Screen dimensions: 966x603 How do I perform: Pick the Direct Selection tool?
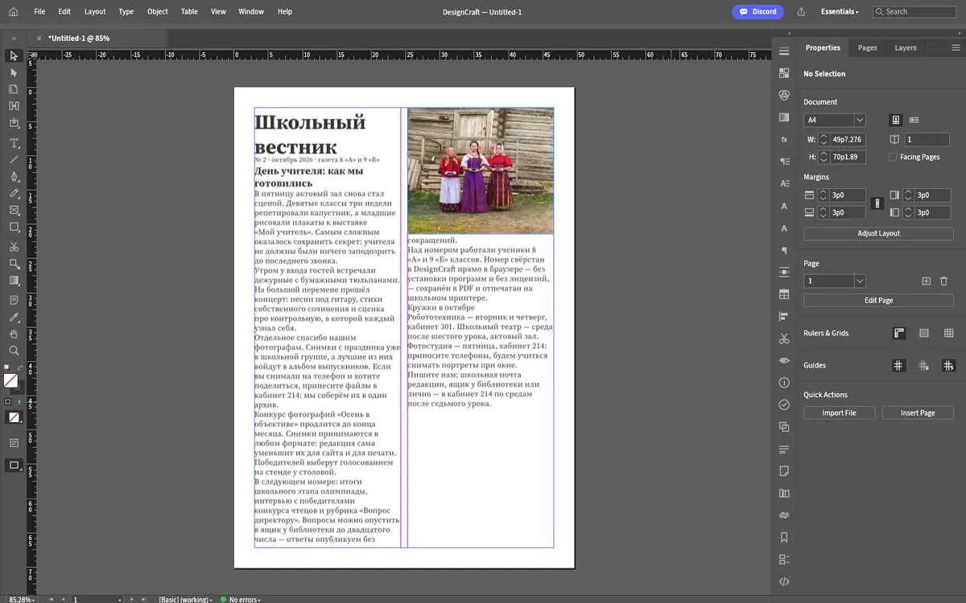[14, 72]
